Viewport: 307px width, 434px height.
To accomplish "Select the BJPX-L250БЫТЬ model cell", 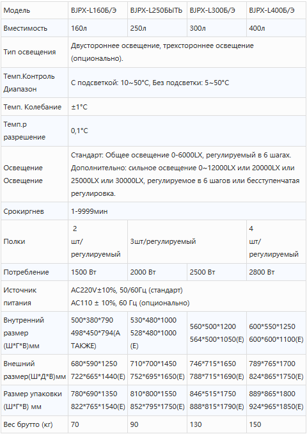I will pos(157,10).
